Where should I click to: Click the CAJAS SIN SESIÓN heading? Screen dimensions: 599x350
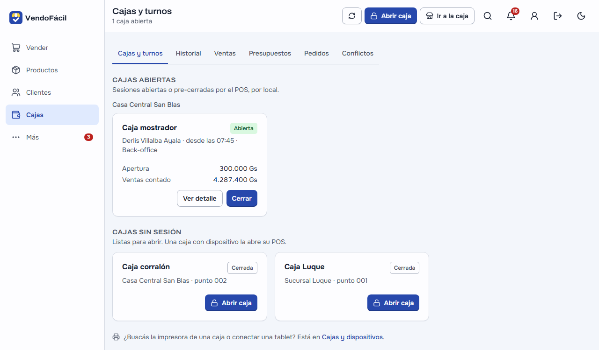(x=147, y=232)
